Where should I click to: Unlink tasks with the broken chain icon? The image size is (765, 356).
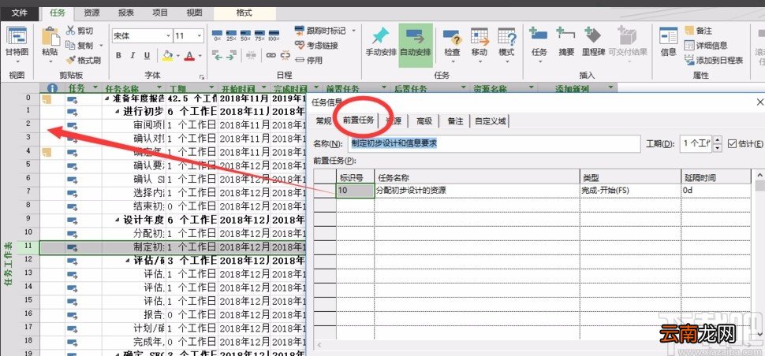click(x=285, y=55)
